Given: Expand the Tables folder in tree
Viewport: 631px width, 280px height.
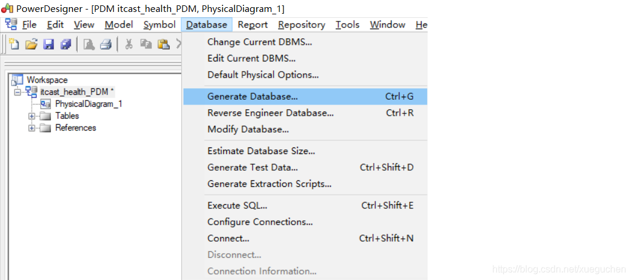Looking at the screenshot, I should 32,116.
